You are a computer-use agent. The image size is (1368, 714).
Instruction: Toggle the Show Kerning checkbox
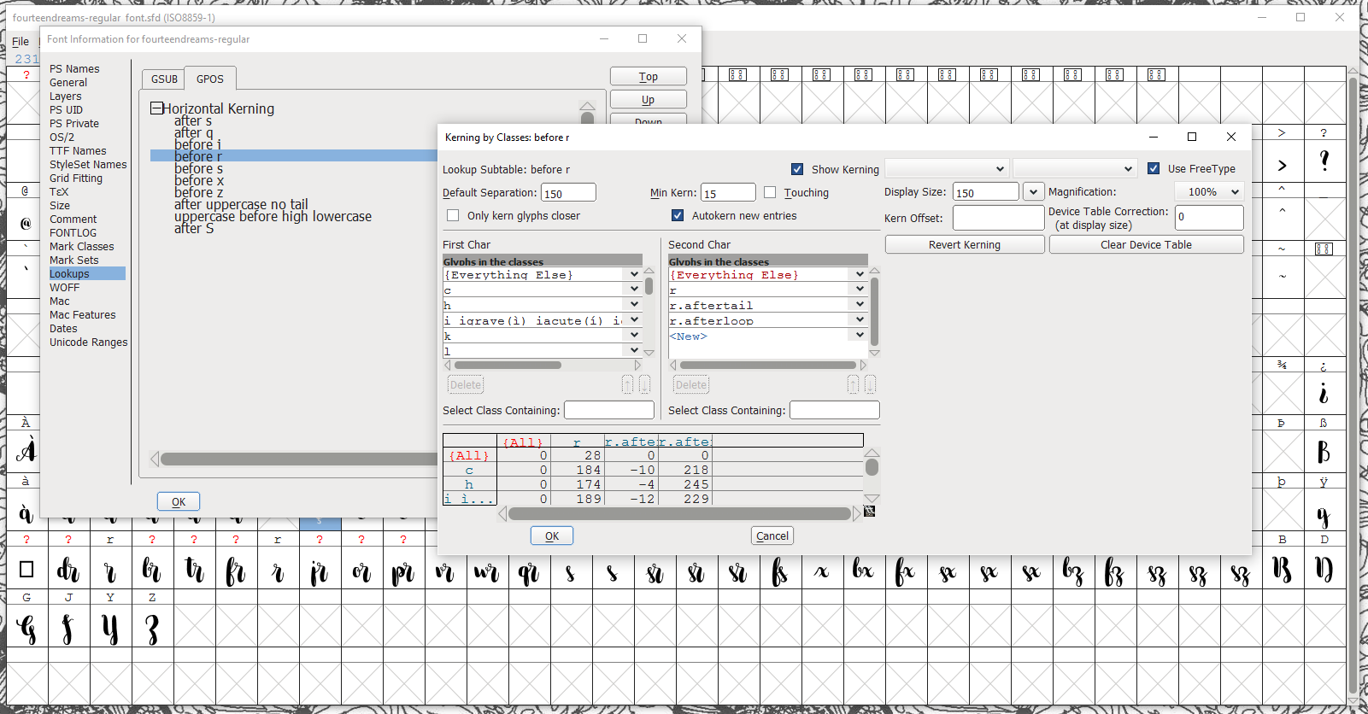797,169
